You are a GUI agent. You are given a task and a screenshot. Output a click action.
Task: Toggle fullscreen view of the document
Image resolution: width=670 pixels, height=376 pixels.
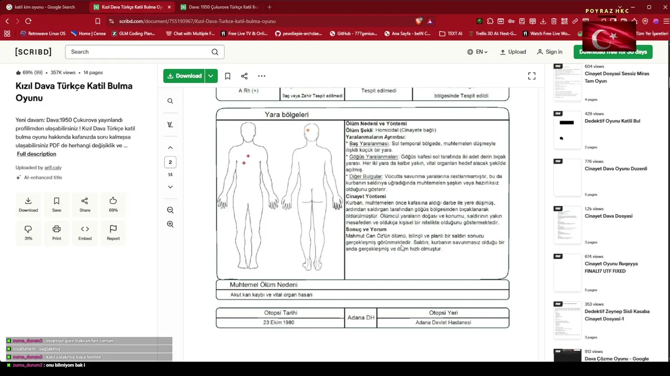(532, 76)
